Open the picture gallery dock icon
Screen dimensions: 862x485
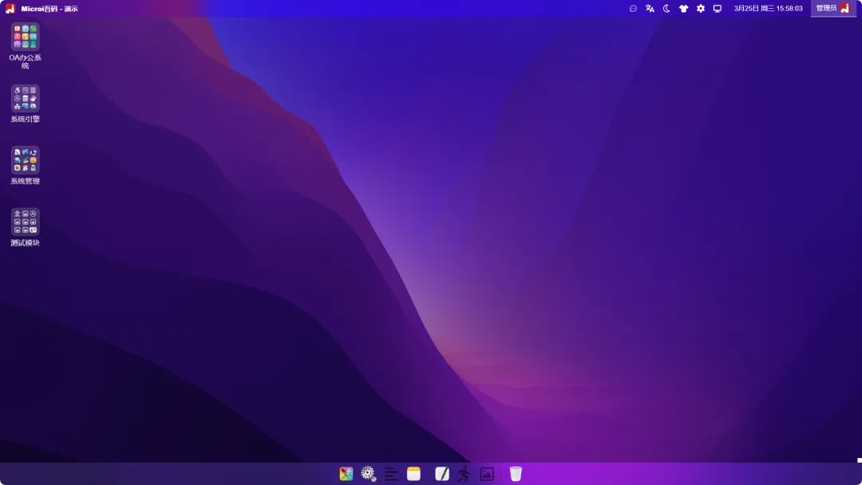(487, 474)
